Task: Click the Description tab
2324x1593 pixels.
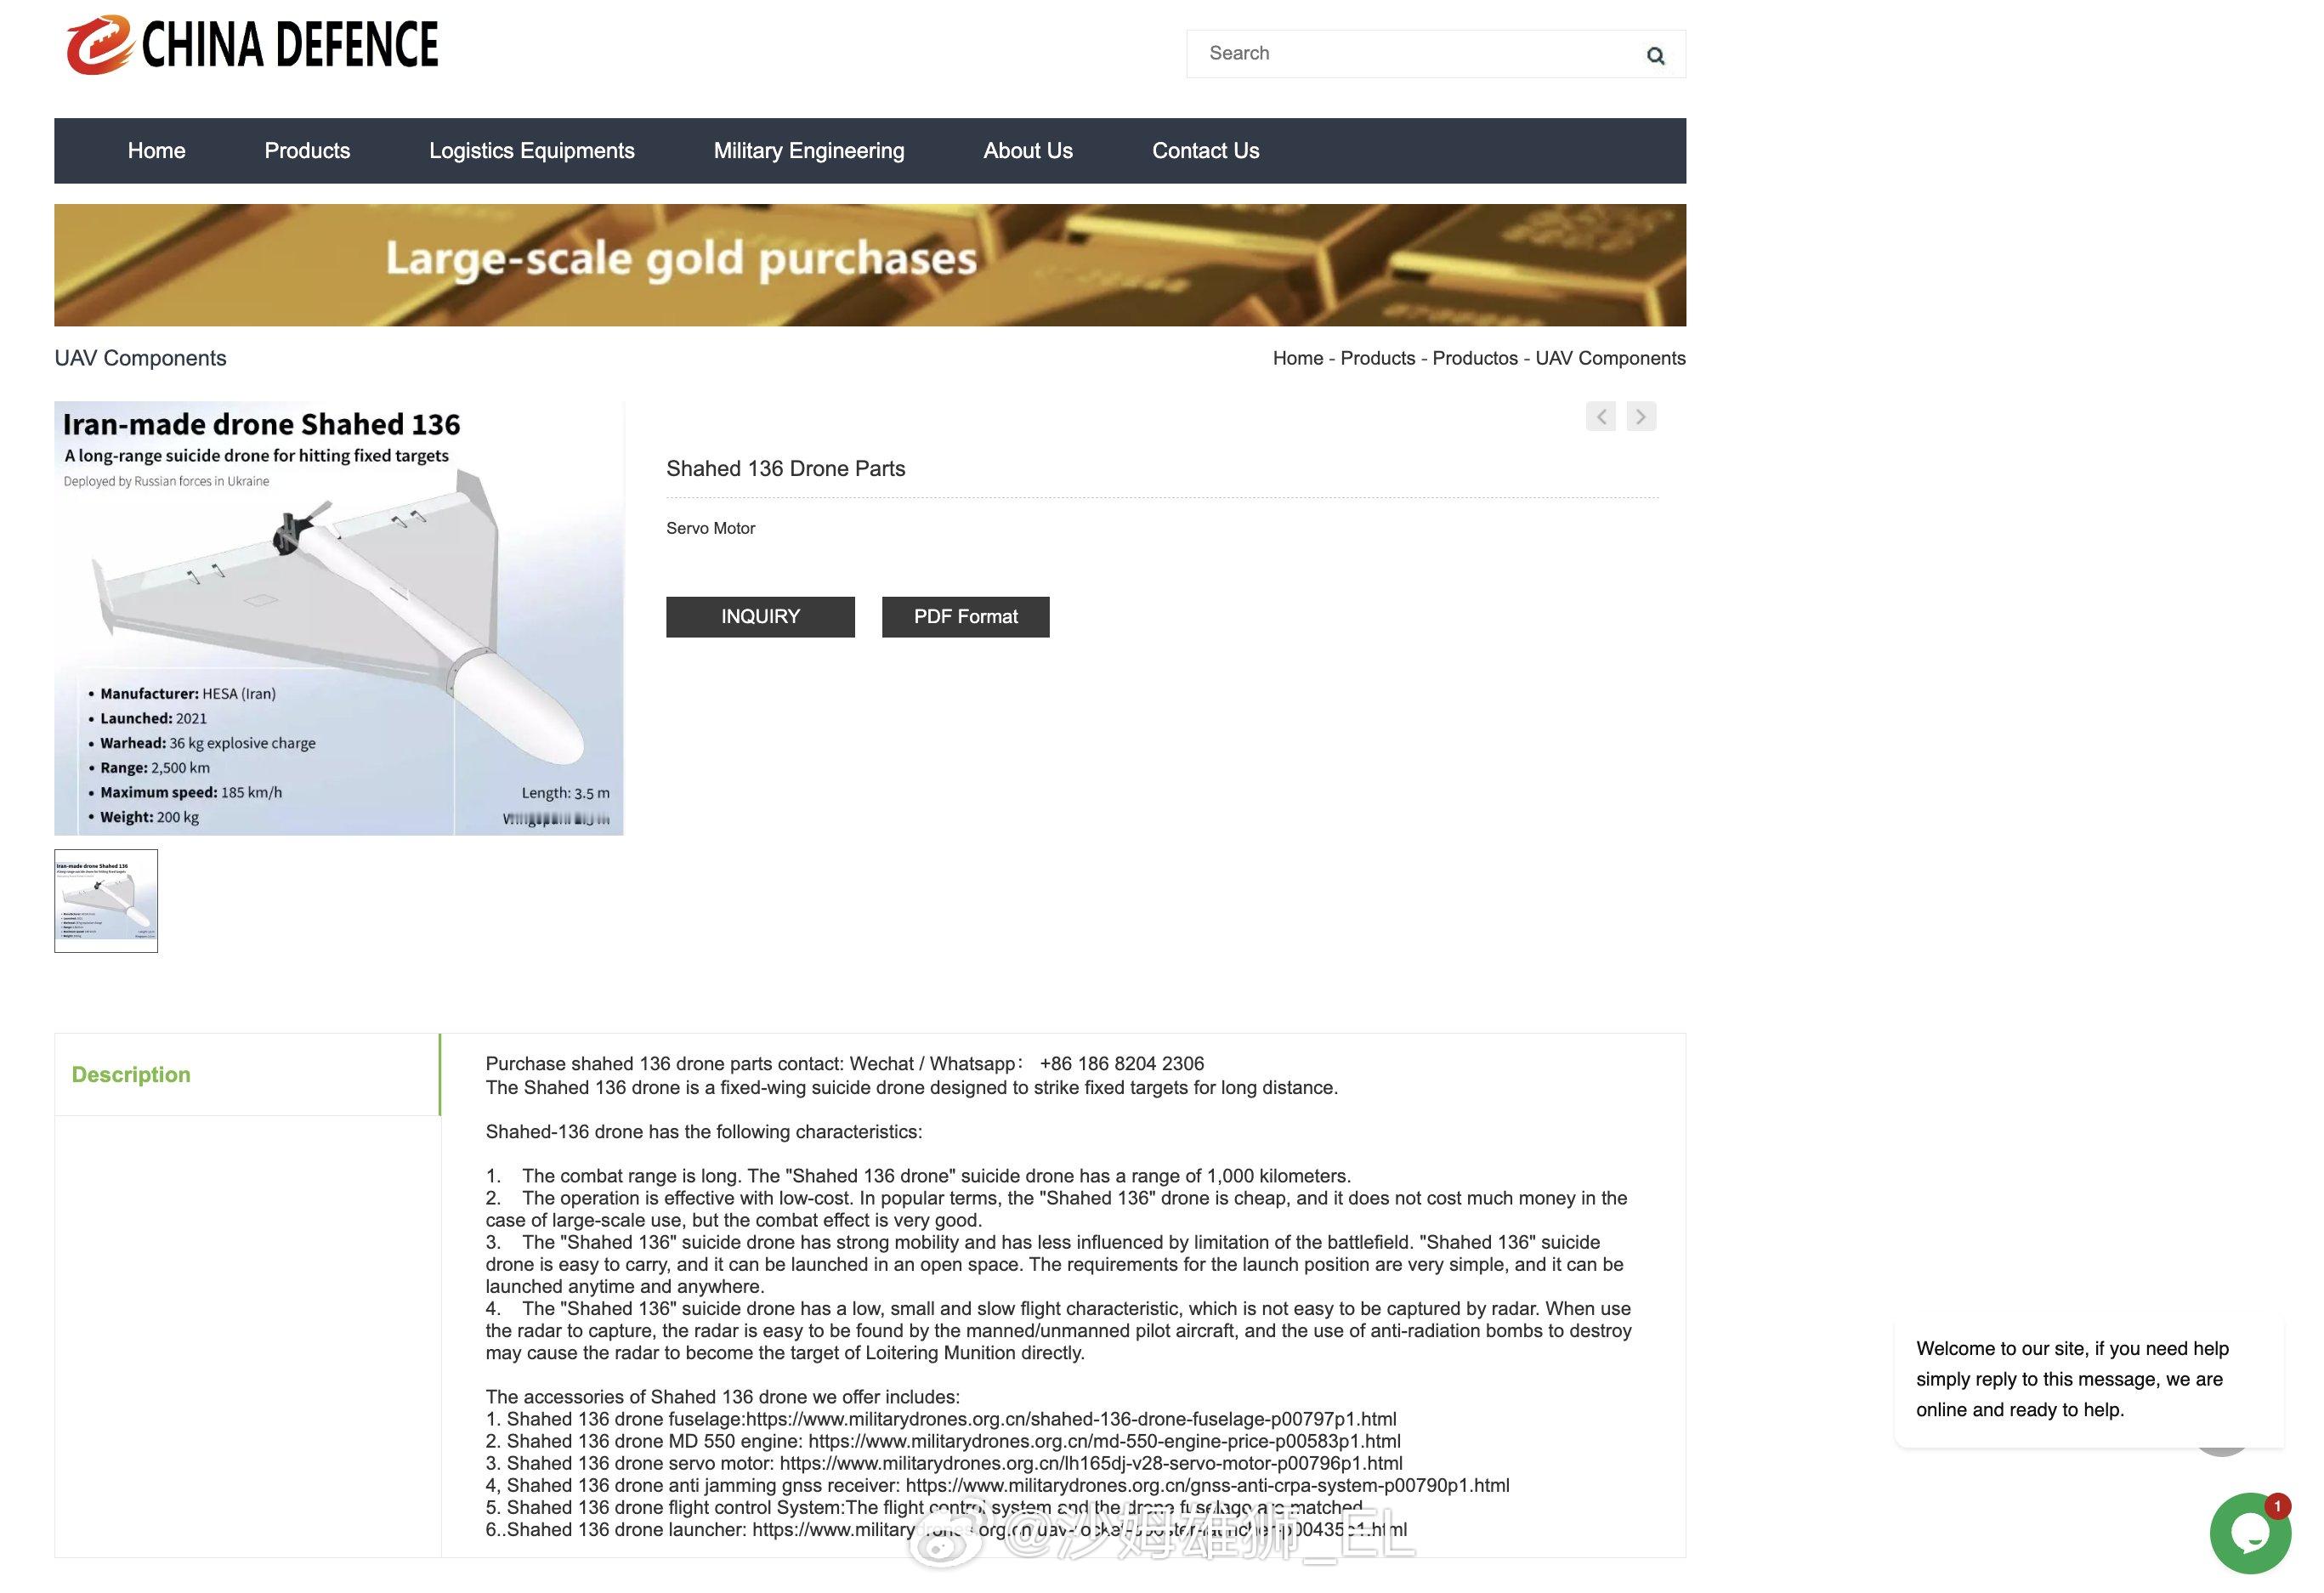Action: (131, 1075)
